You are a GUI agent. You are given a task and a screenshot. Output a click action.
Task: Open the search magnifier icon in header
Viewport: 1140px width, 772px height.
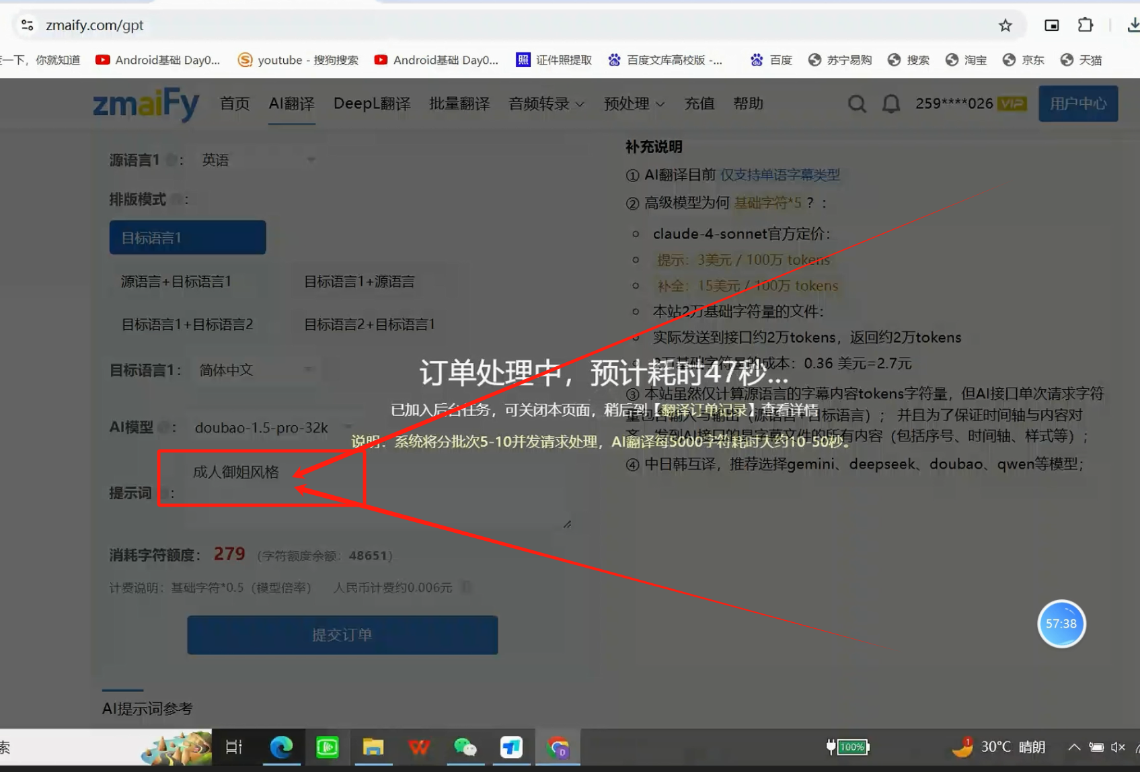point(857,103)
